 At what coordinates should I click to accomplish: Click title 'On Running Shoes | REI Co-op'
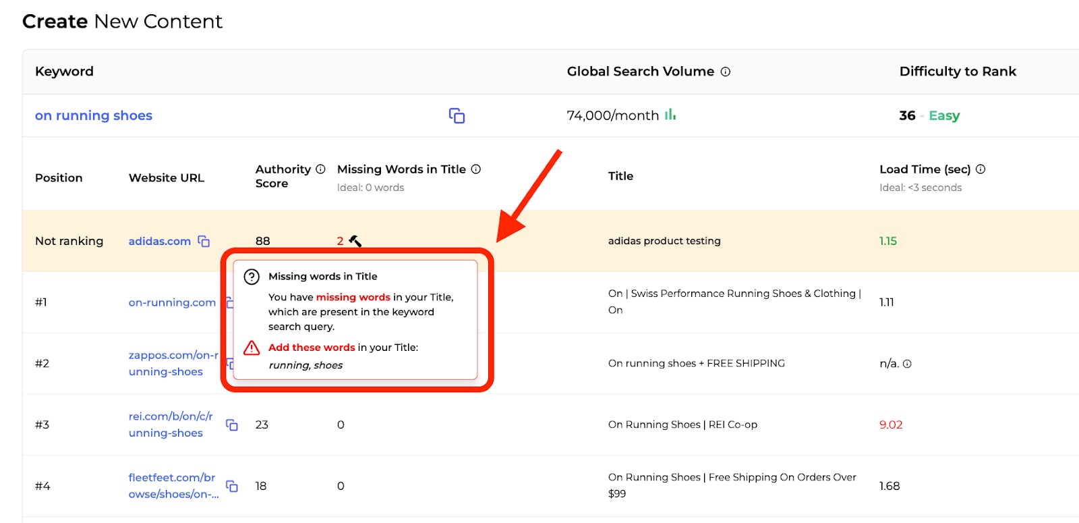(682, 424)
